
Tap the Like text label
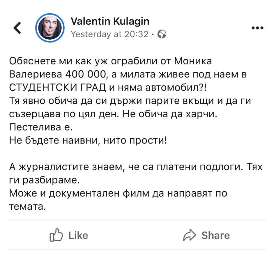pyautogui.click(x=78, y=235)
